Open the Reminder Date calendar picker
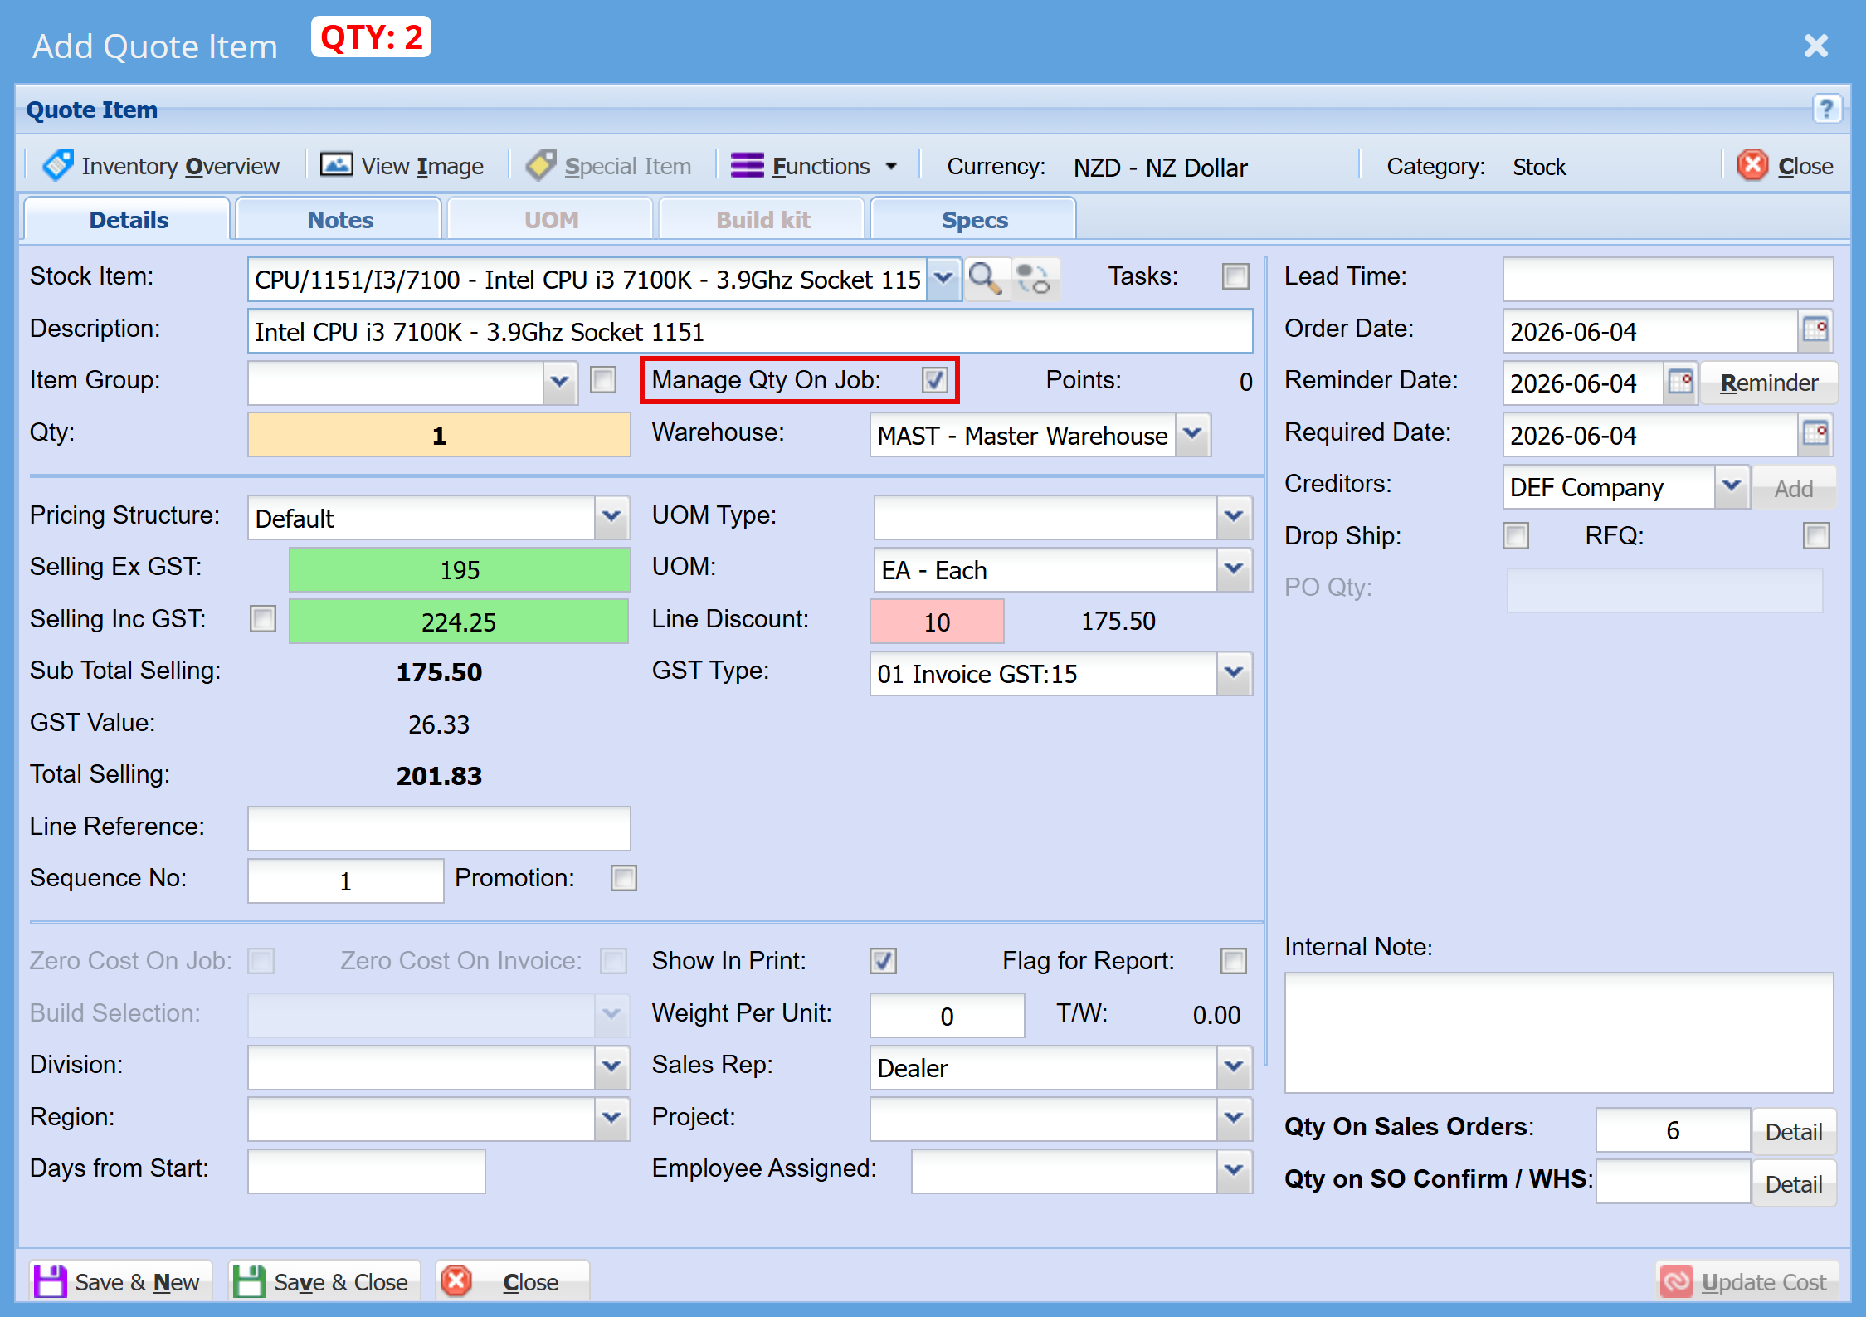 click(1680, 383)
